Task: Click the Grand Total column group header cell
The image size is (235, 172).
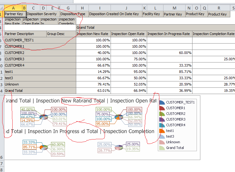Action: [156, 28]
